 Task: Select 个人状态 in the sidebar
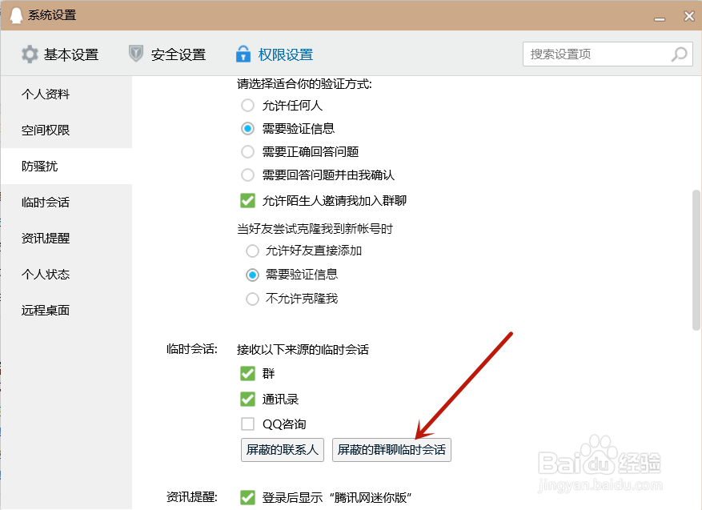pos(66,274)
